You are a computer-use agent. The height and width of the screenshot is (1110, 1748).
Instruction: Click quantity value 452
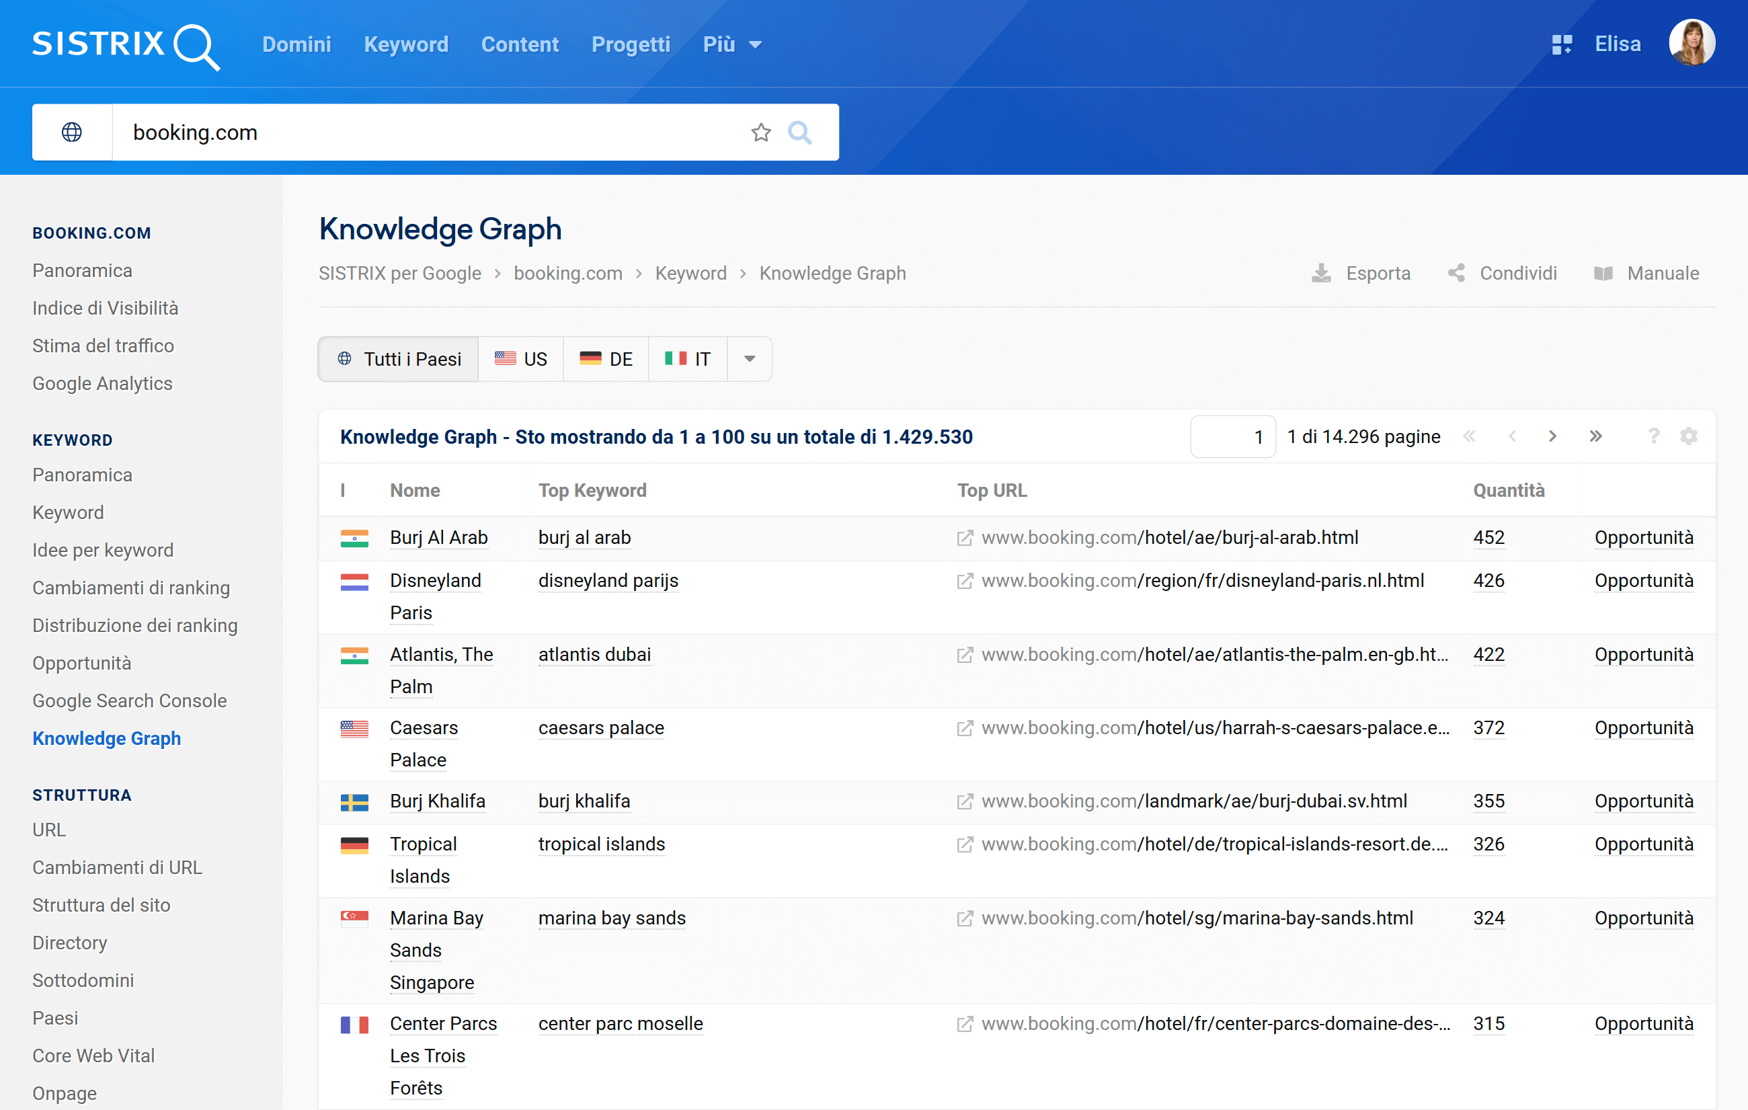click(1489, 538)
